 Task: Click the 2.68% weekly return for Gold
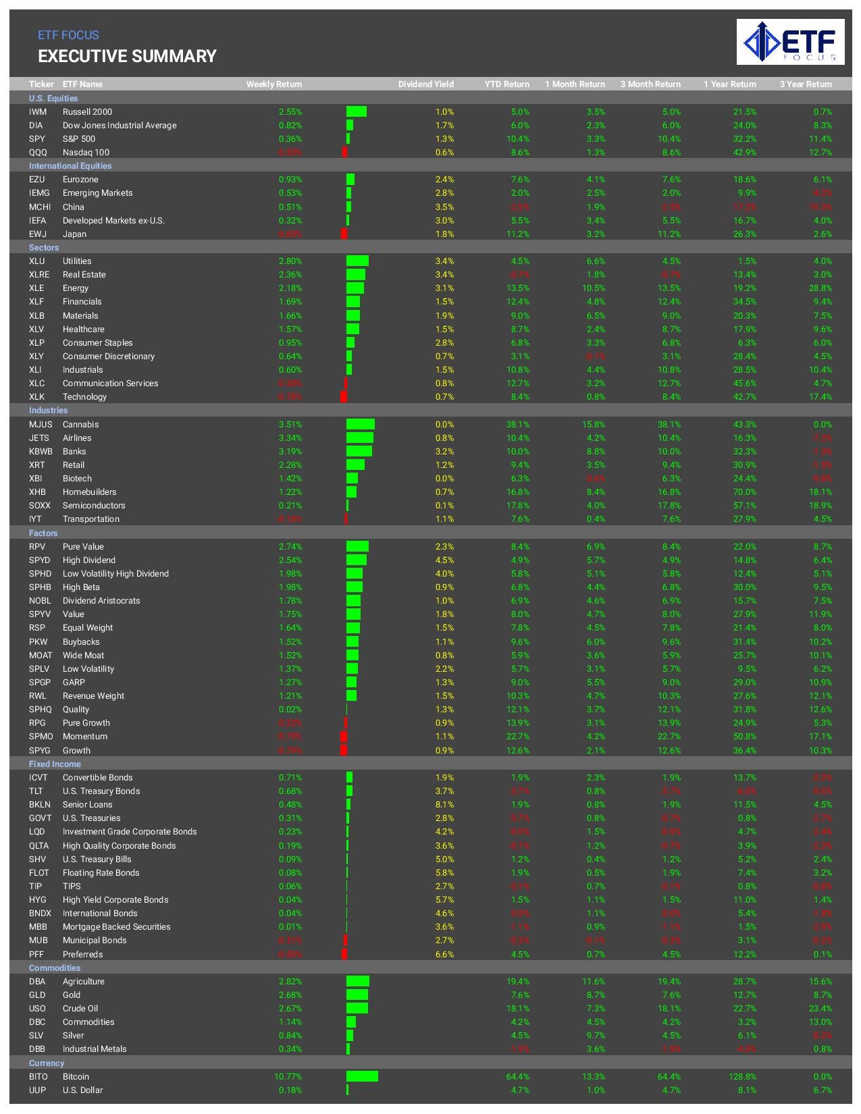tap(290, 994)
